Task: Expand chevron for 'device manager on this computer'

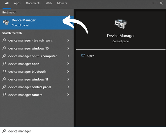Action: 68,56
